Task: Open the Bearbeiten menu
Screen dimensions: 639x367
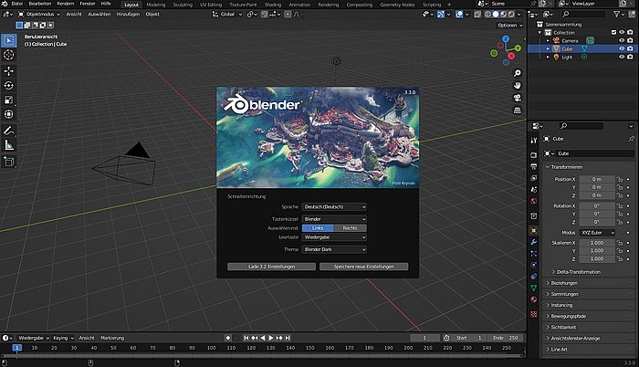Action: 39,4
